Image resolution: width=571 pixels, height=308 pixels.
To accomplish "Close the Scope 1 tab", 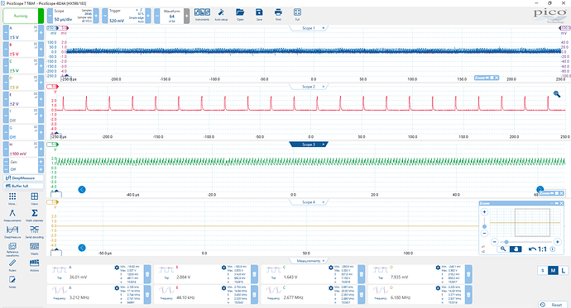I will (x=324, y=28).
